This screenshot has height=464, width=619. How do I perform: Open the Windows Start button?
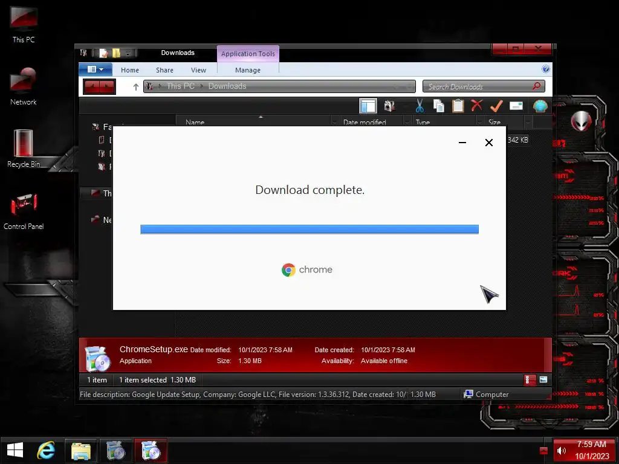(15, 450)
